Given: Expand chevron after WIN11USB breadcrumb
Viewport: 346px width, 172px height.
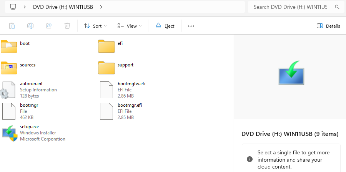Looking at the screenshot, I should point(101,7).
